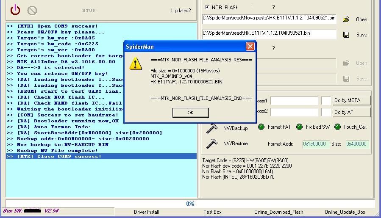Click OK in the SpiderMan dialog
Image resolution: width=381 pixels, height=218 pixels.
coord(191,113)
